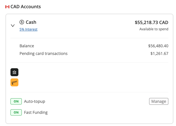The height and width of the screenshot is (126, 176).
Task: Click the Balance row label
Action: (27, 46)
